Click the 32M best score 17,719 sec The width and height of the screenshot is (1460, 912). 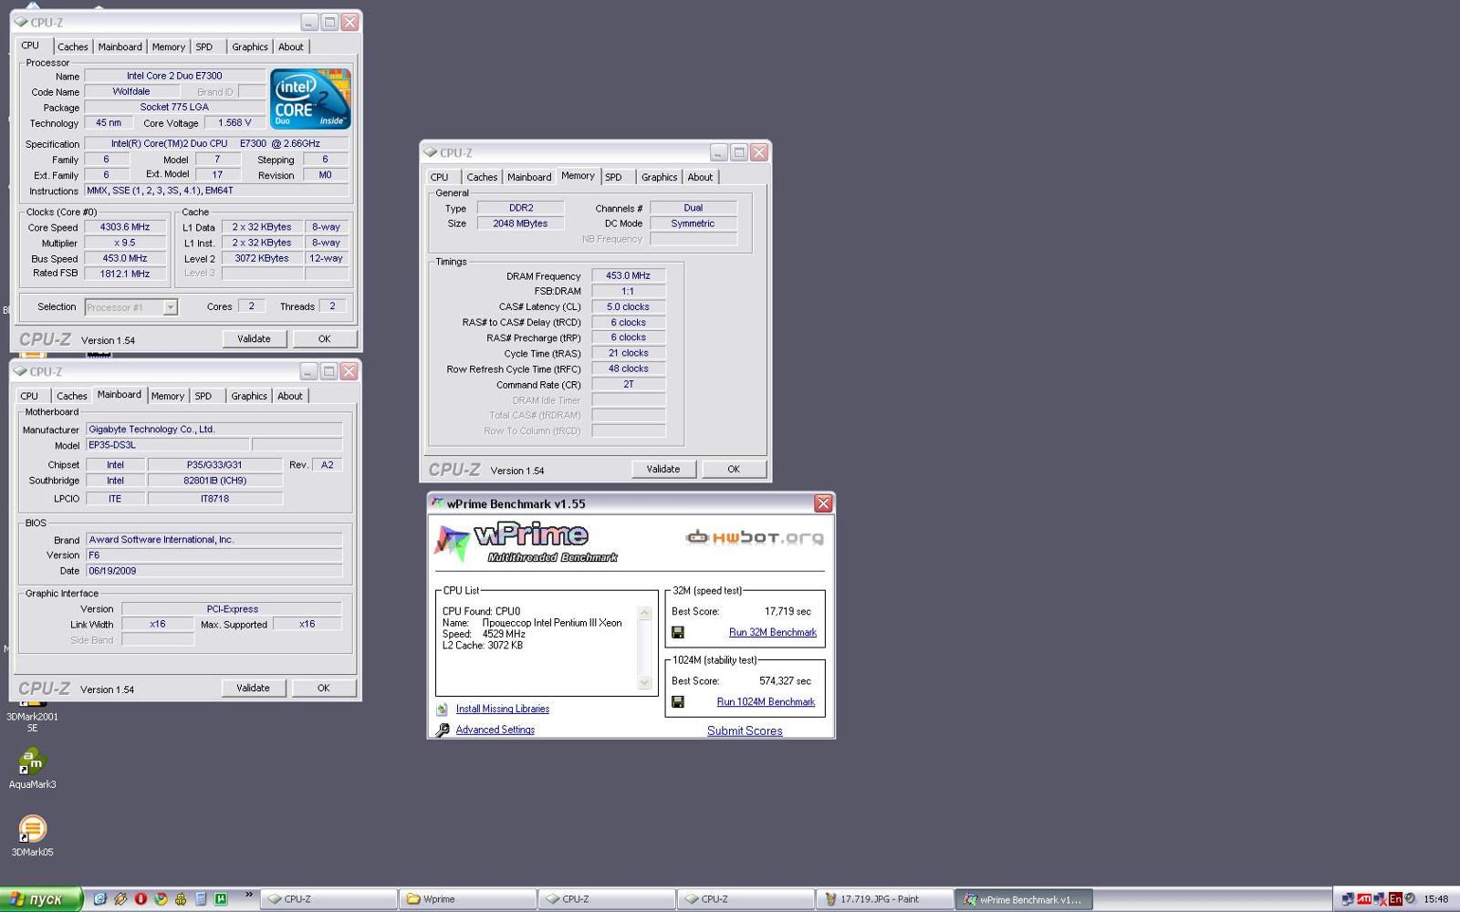click(x=787, y=611)
